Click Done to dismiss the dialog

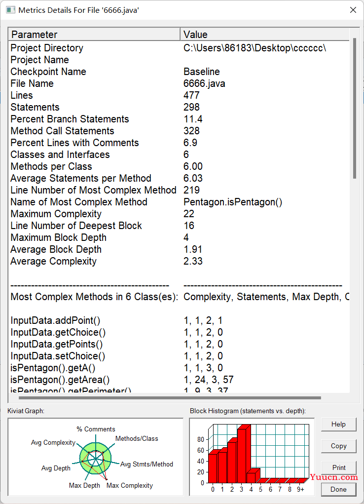tap(339, 490)
